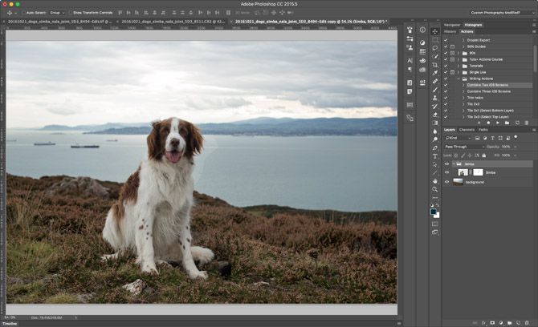Enable the Auto-Select checkbox
Viewport: 538px width, 327px height.
coord(22,13)
